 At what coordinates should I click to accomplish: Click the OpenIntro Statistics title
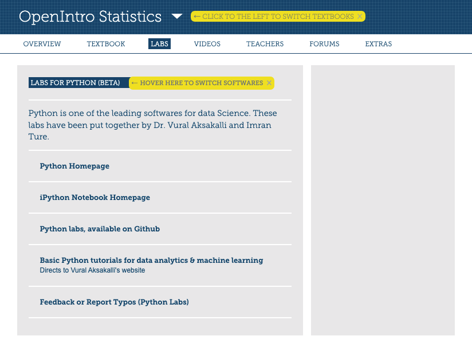tap(91, 17)
